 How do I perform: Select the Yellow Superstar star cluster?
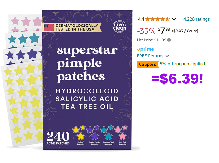(79, 132)
